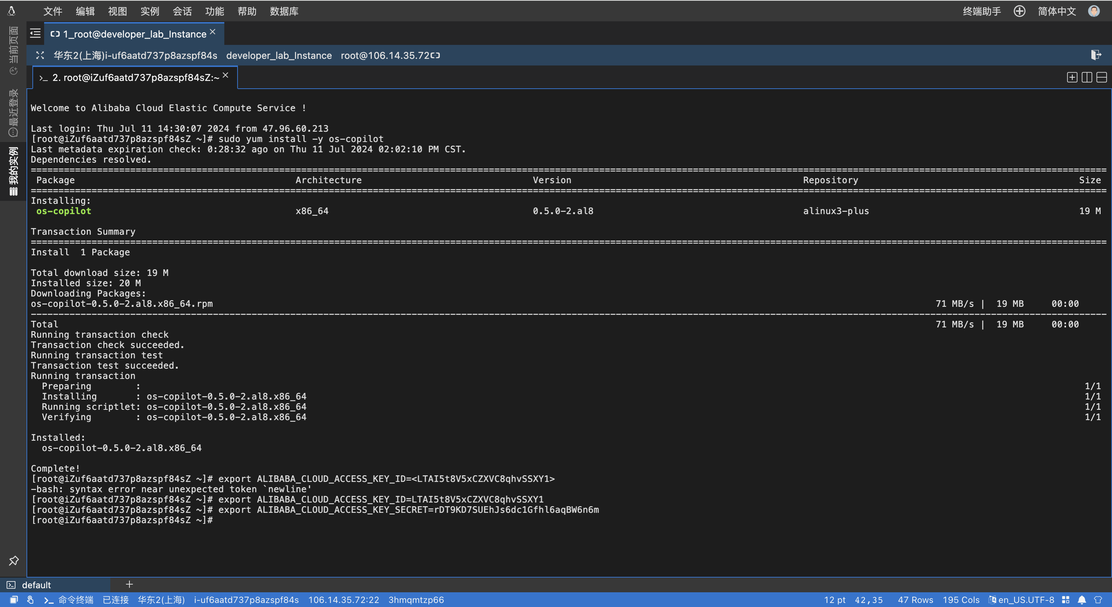Open the 简体中文 language selector
The height and width of the screenshot is (607, 1112).
click(1057, 11)
